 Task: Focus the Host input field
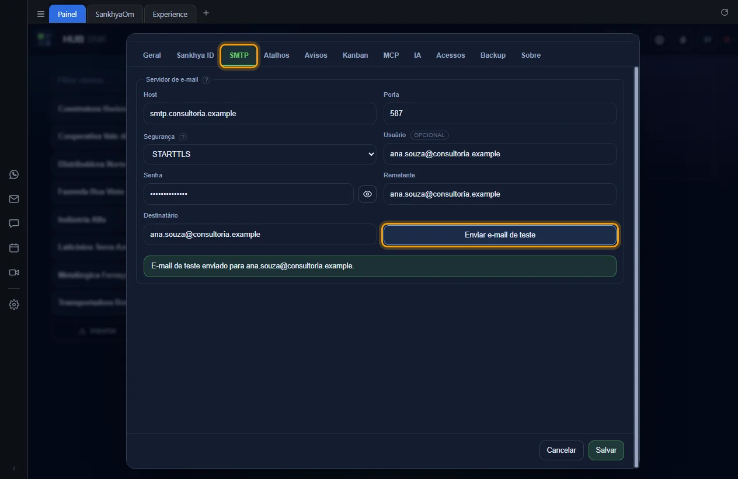[x=260, y=114]
